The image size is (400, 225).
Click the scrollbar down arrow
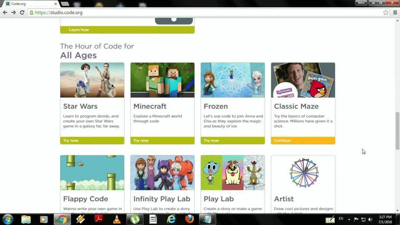pyautogui.click(x=397, y=210)
